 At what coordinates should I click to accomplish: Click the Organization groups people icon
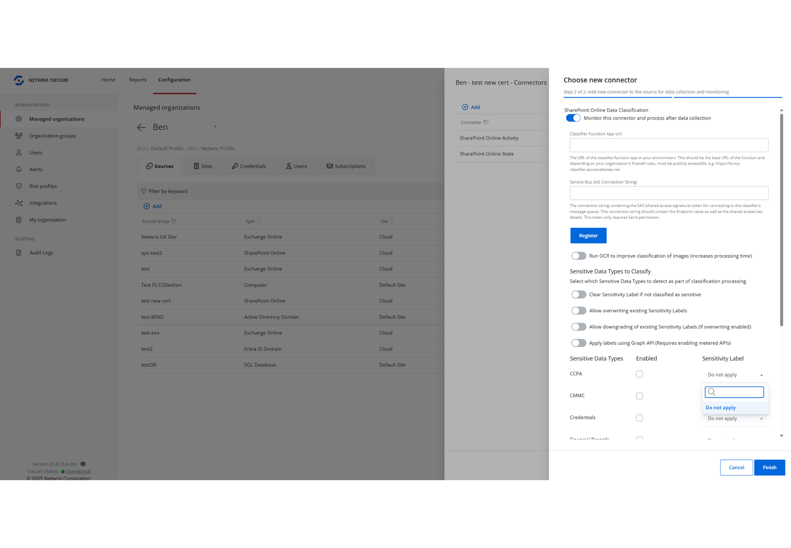coord(19,136)
